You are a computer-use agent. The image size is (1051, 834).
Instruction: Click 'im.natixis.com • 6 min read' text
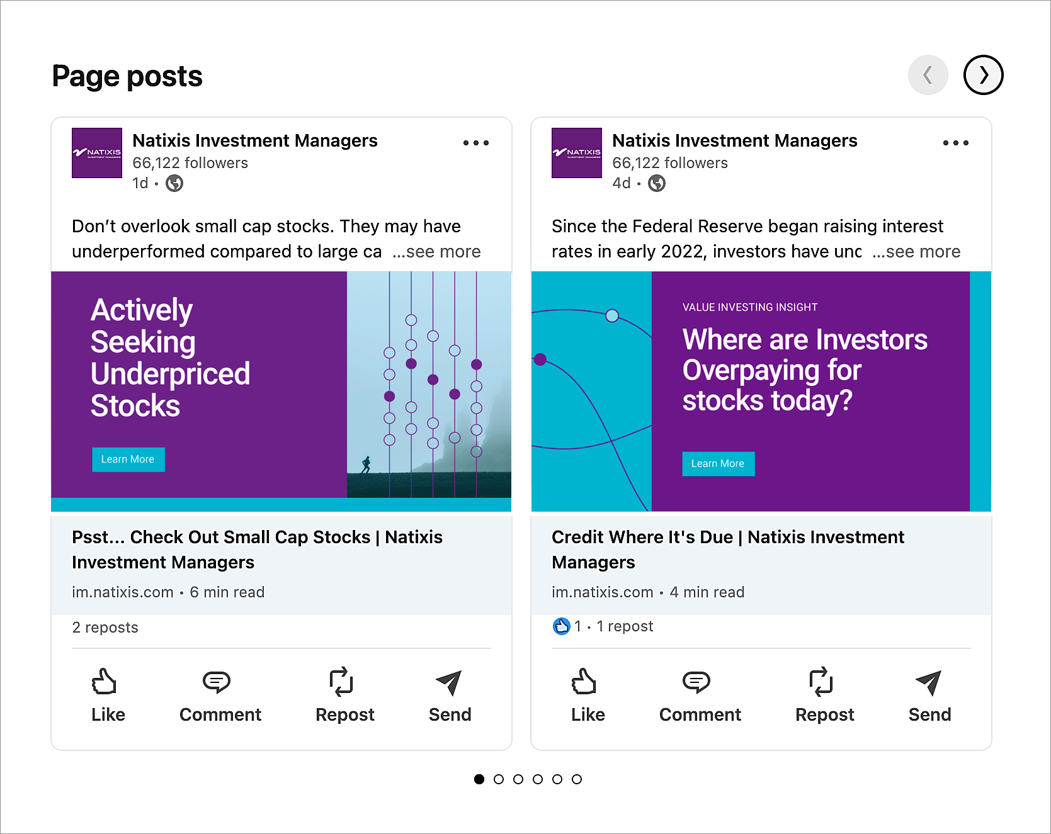(168, 592)
